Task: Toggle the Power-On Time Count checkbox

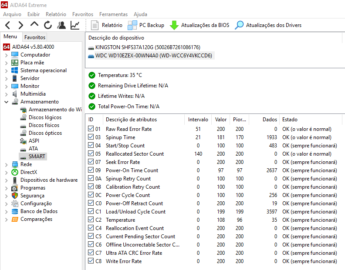Action: pos(91,170)
